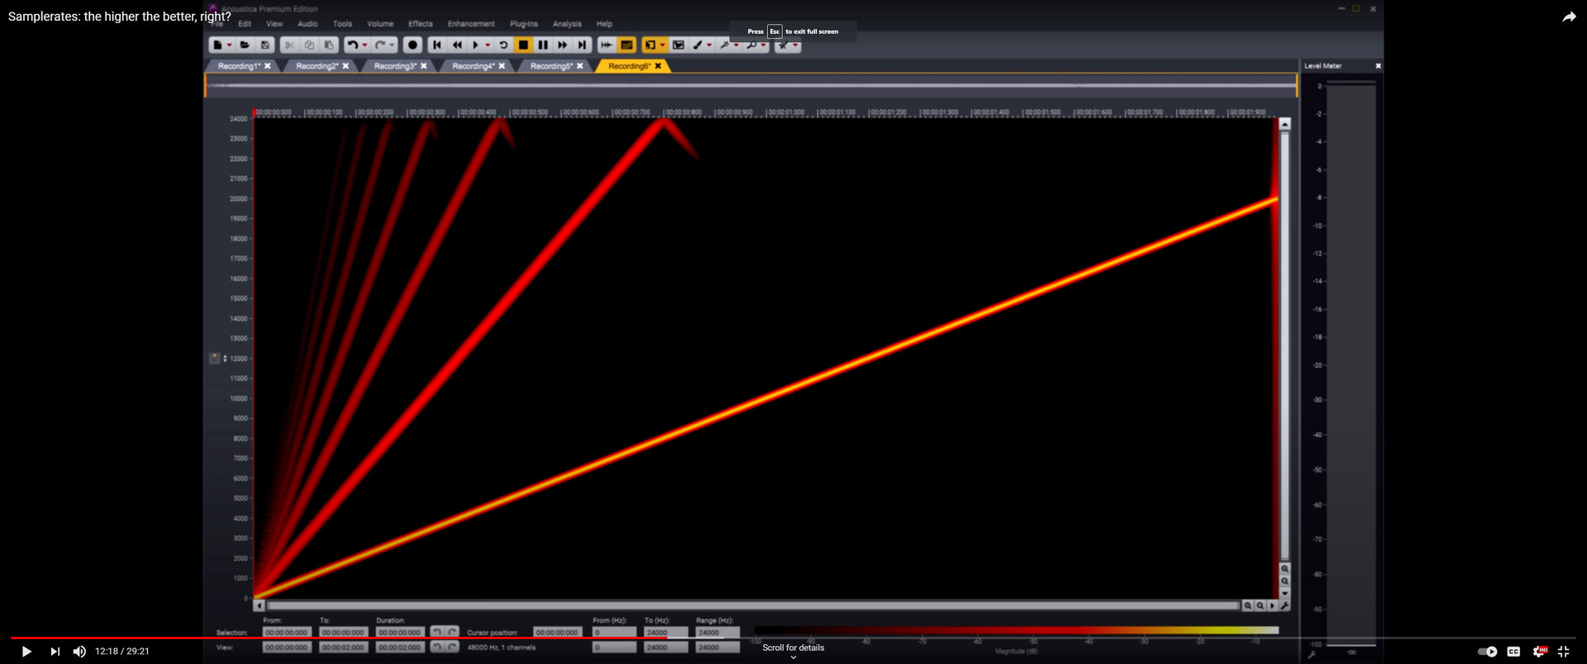Click the Cursor position field
The width and height of the screenshot is (1587, 664).
(556, 633)
